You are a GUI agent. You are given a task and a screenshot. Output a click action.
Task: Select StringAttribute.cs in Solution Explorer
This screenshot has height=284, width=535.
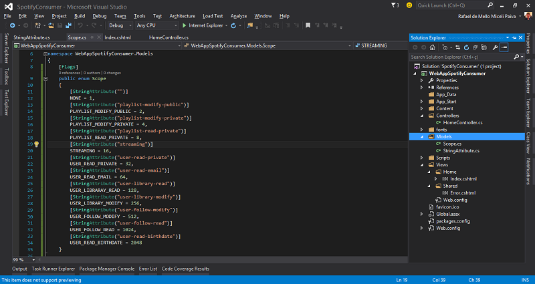461,150
